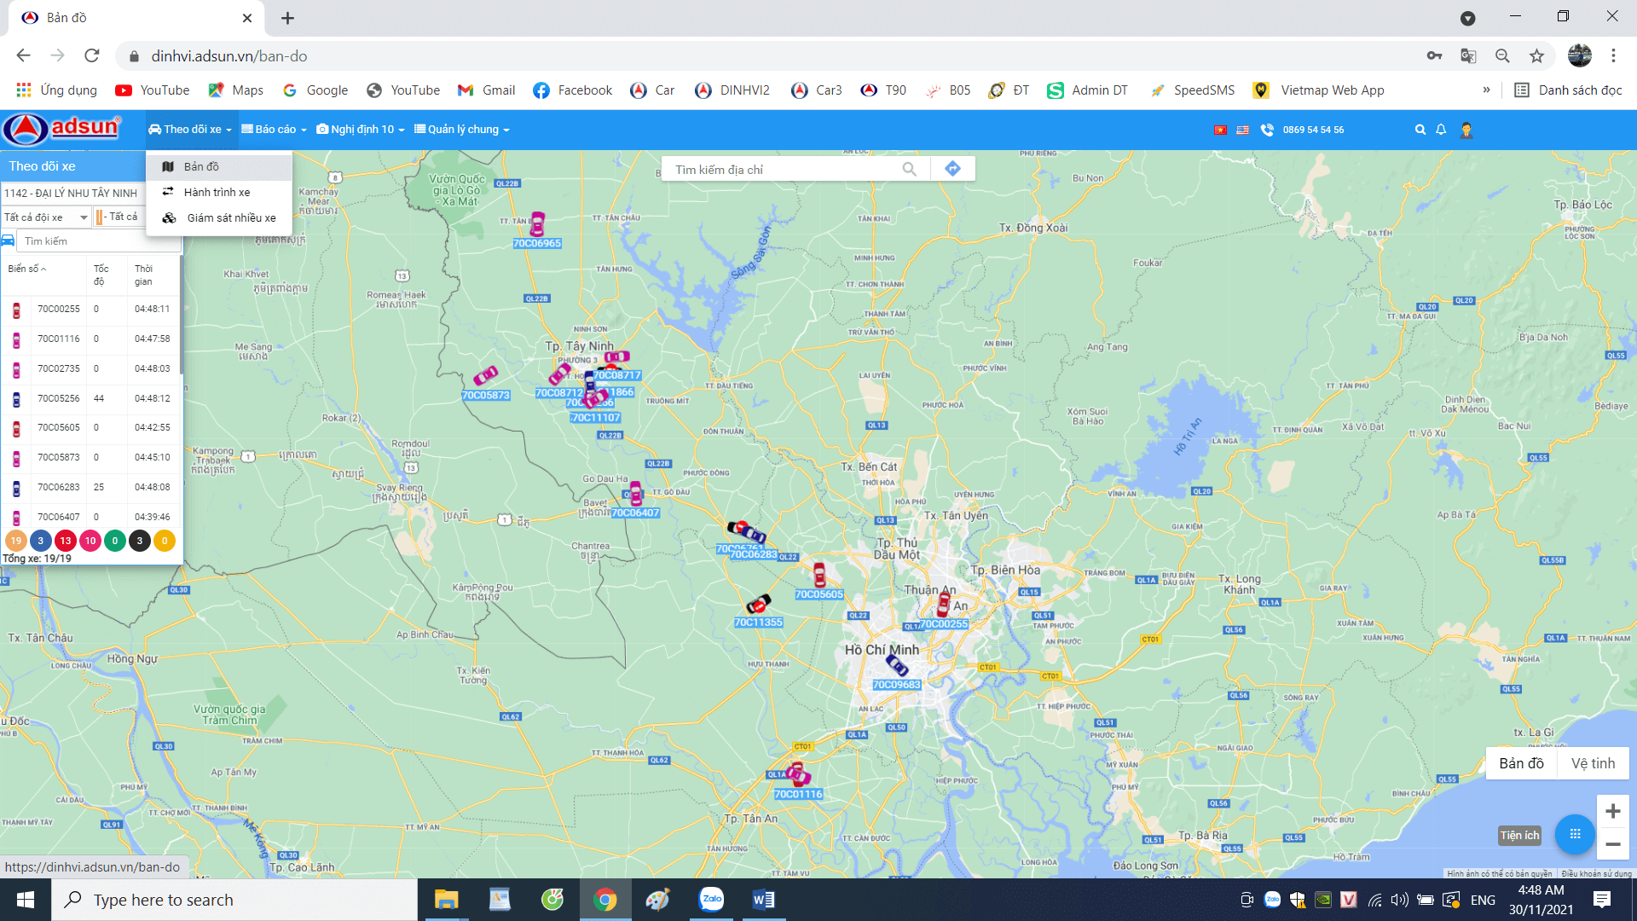1637x921 pixels.
Task: Click the directions icon beside address search
Action: (x=952, y=169)
